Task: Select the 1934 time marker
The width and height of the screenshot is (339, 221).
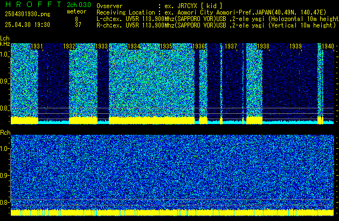Action: pyautogui.click(x=134, y=46)
